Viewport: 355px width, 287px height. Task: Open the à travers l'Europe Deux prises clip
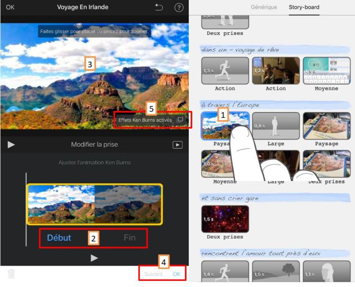point(326,164)
